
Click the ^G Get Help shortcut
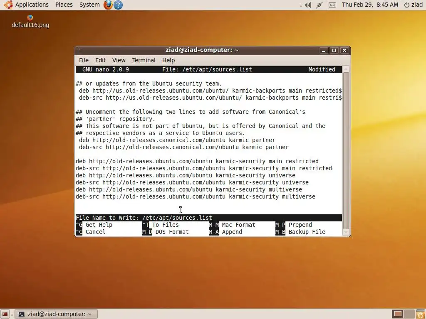point(94,225)
